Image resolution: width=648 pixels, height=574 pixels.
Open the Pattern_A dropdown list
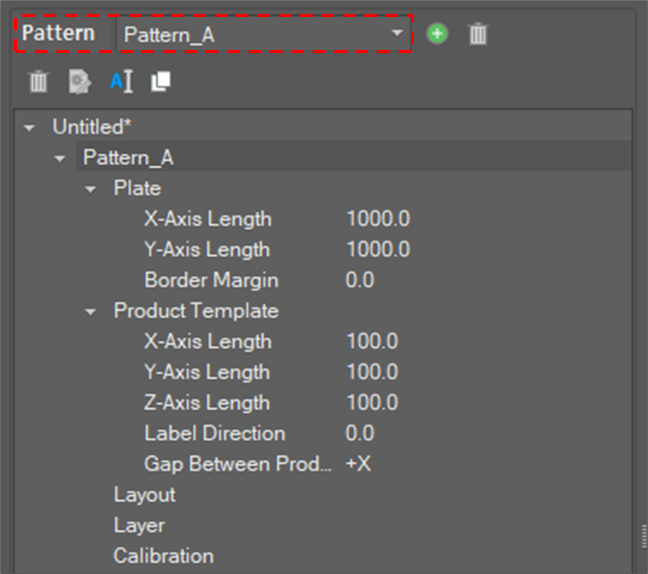[397, 34]
